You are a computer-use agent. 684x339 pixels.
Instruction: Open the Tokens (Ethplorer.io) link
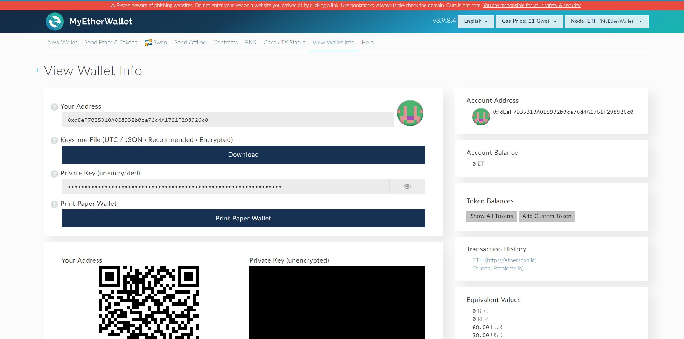pyautogui.click(x=498, y=269)
